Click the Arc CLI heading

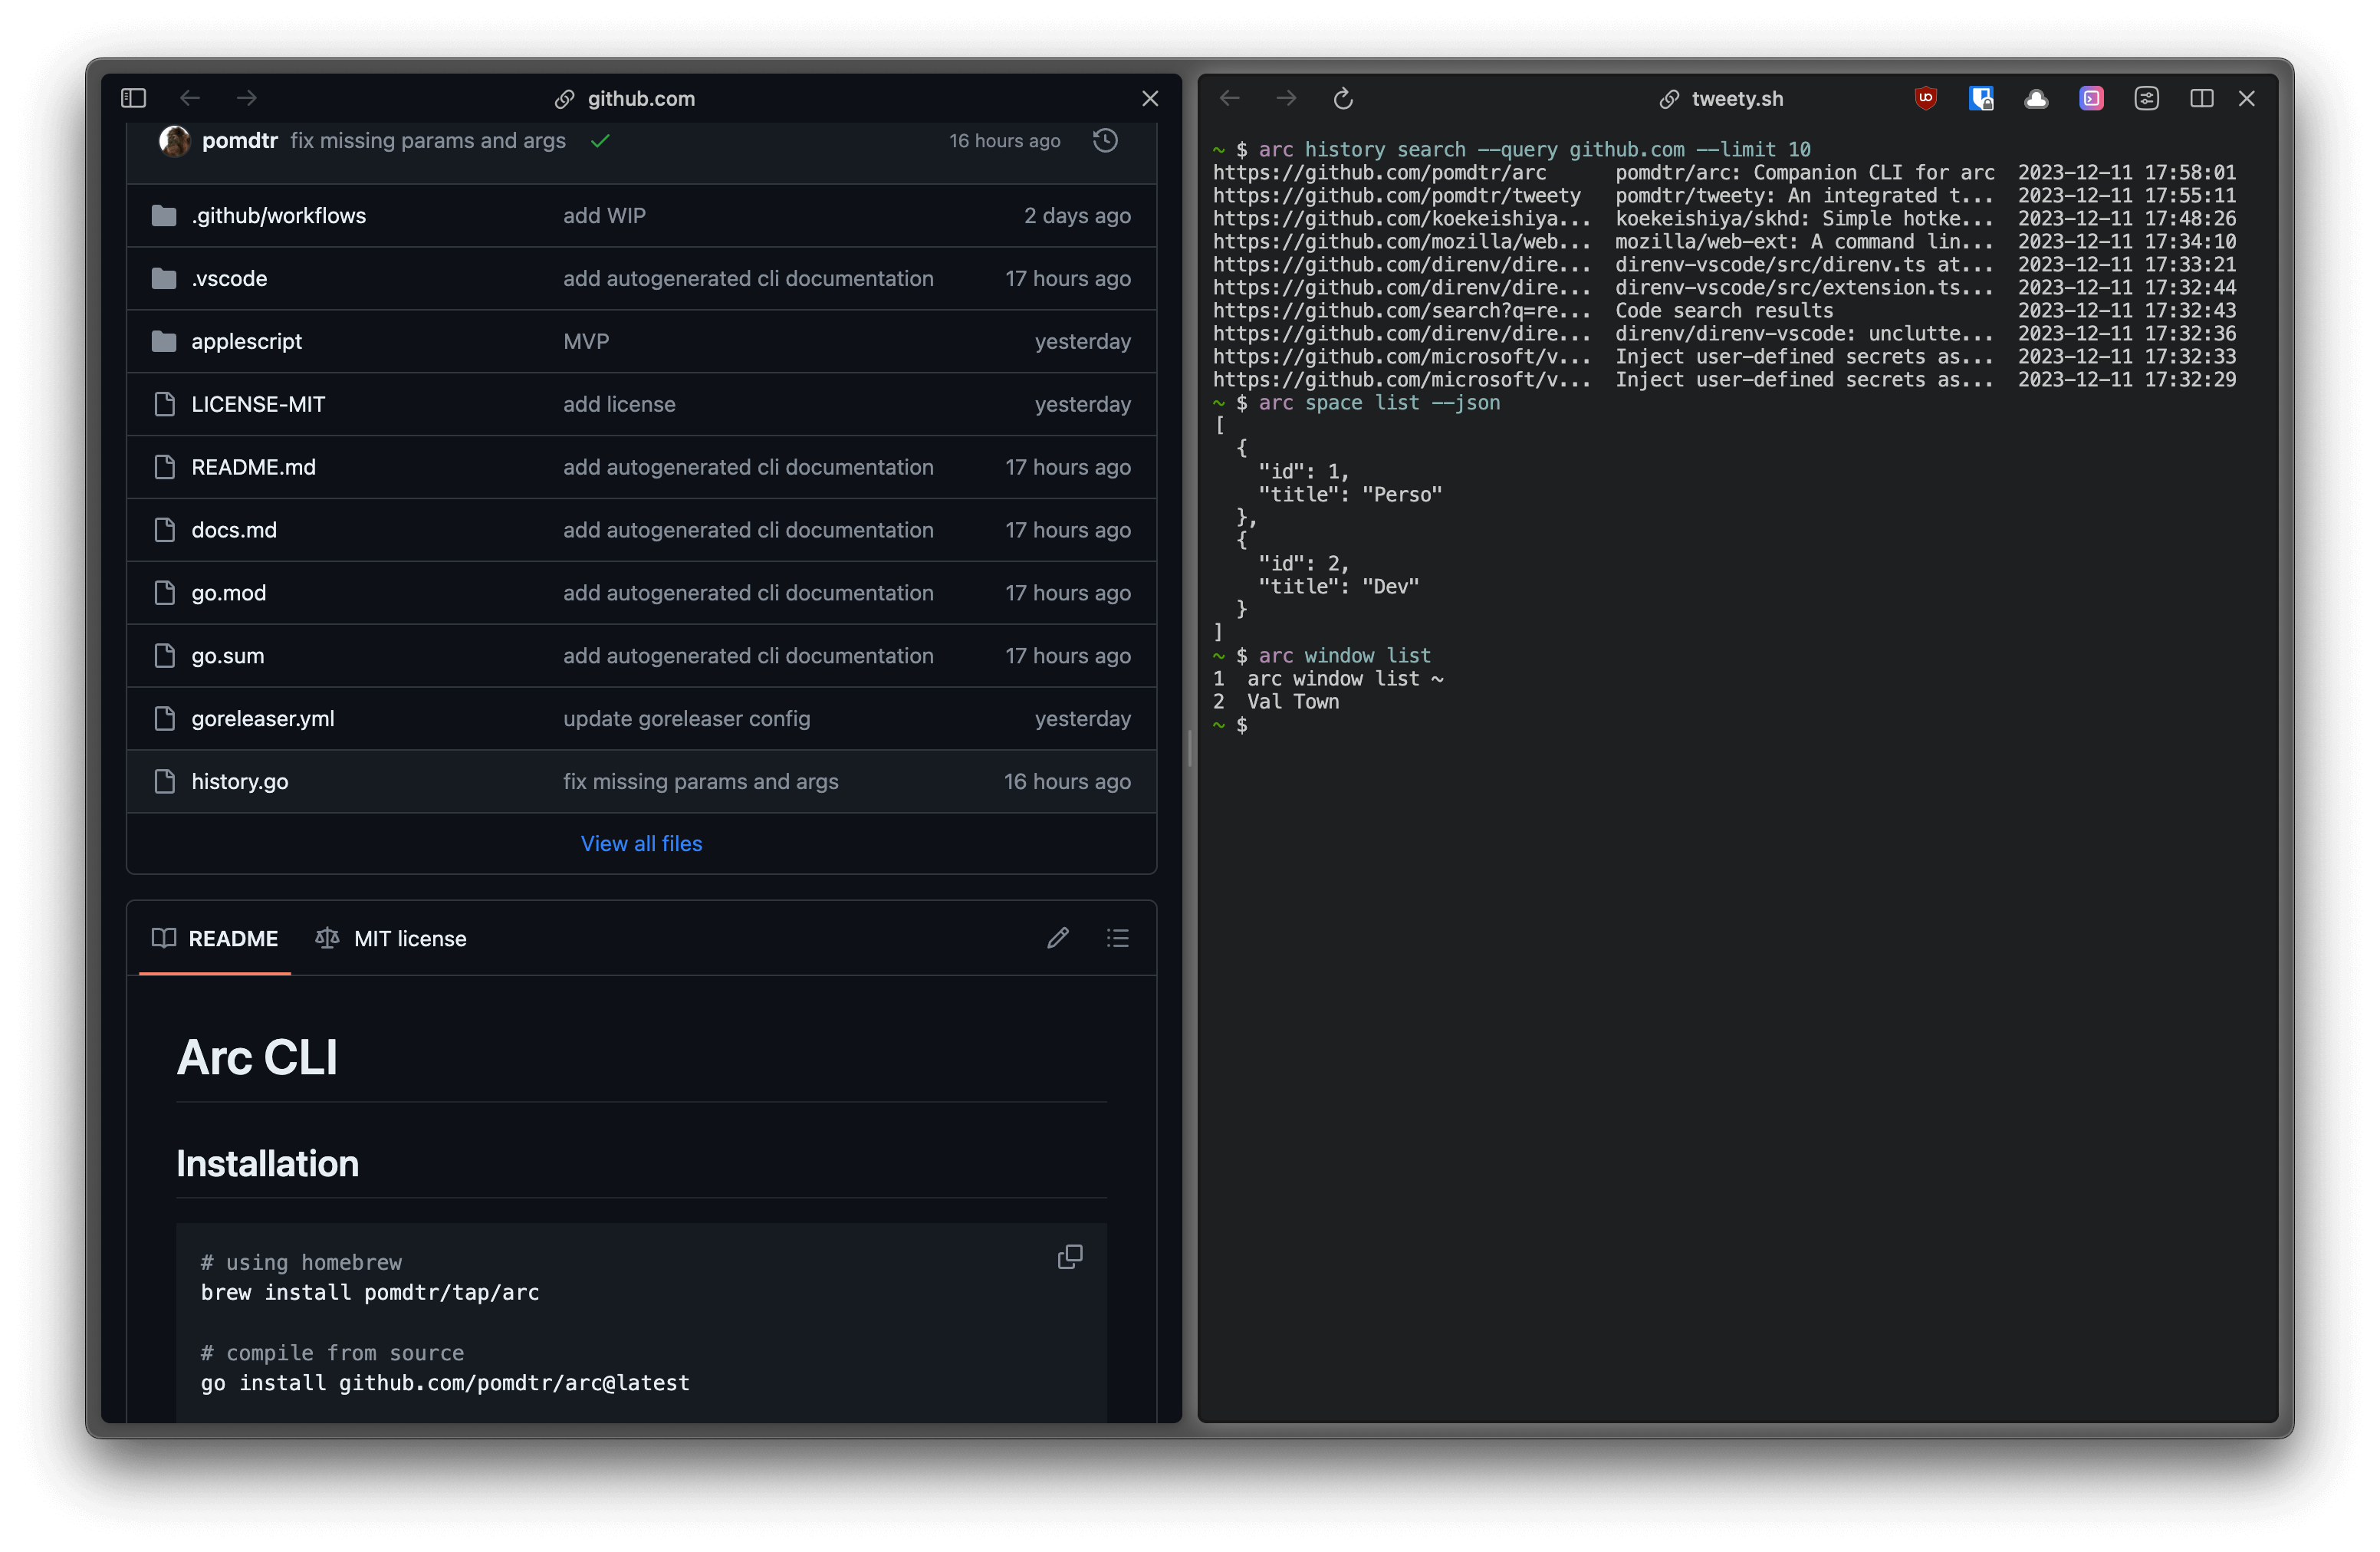point(257,1058)
